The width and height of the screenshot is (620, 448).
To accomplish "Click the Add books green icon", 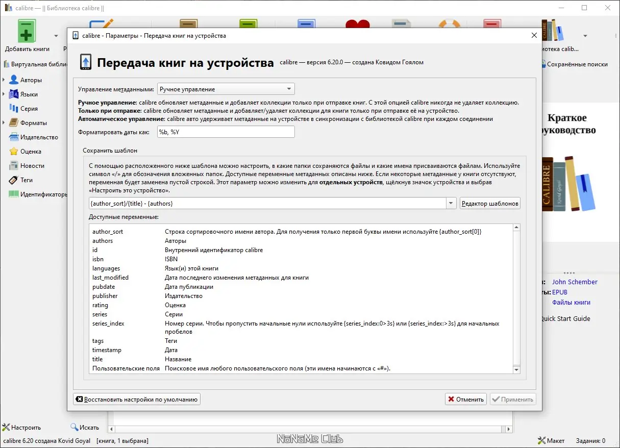I will click(x=27, y=31).
